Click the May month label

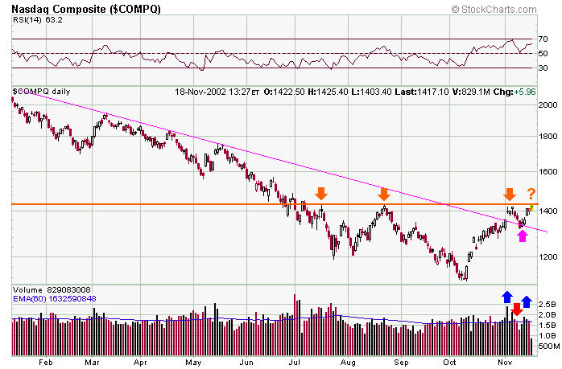coord(193,363)
